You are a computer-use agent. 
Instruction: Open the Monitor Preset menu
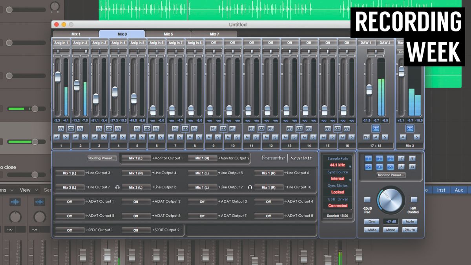point(391,175)
